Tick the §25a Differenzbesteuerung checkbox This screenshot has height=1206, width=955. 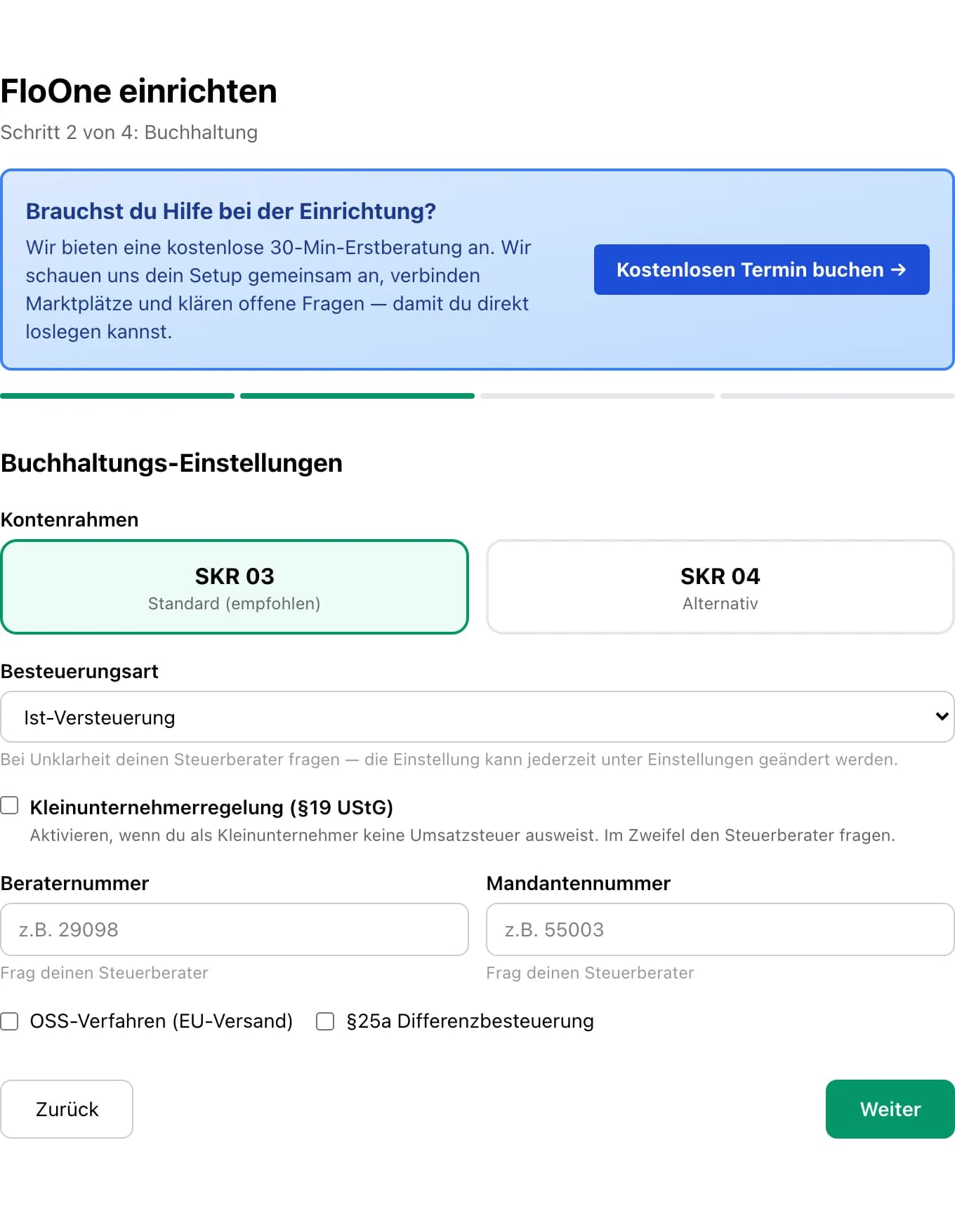click(325, 1021)
